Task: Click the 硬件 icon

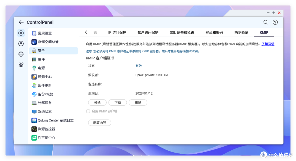Action: (x=34, y=59)
